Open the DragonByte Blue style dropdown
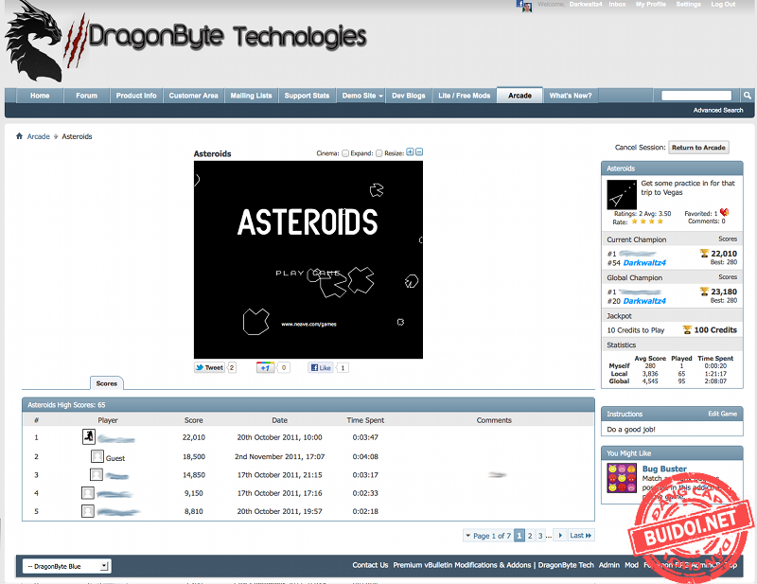The image size is (757, 584). 66,566
